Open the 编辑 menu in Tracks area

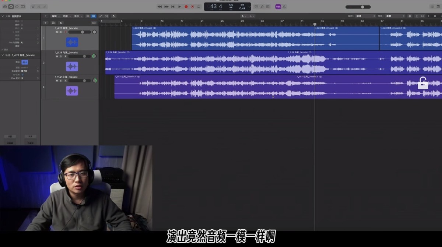(x=56, y=16)
